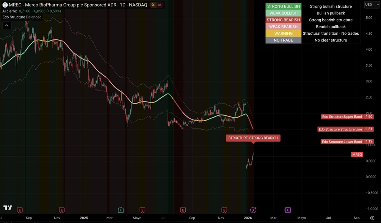The width and height of the screenshot is (381, 223).
Task: Click the red MREO last price label
Action: coord(357,155)
